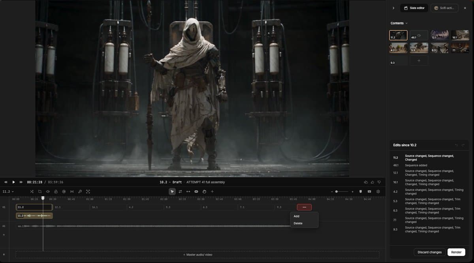Select the crop tool icon
The width and height of the screenshot is (474, 263).
click(x=40, y=192)
